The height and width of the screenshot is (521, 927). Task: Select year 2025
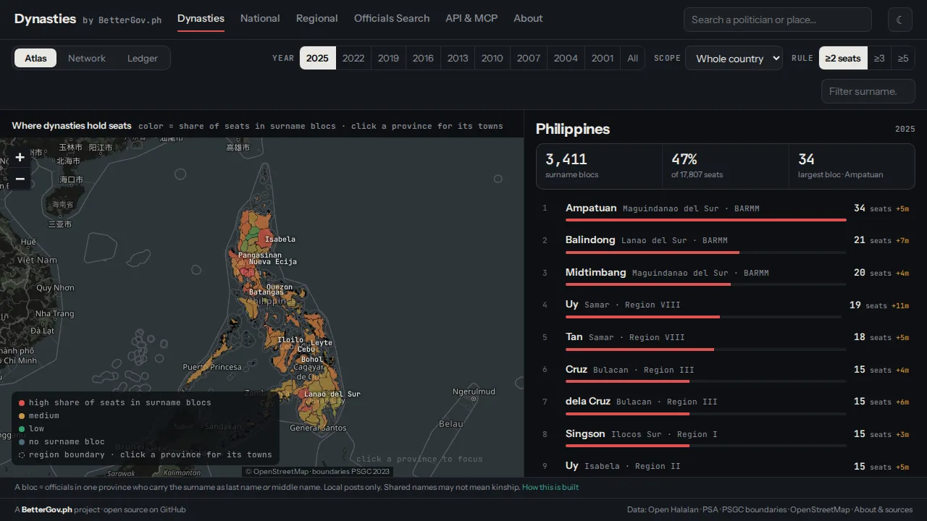(317, 58)
